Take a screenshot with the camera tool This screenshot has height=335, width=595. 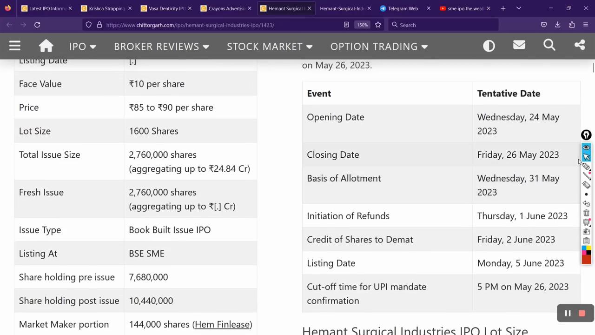586,232
